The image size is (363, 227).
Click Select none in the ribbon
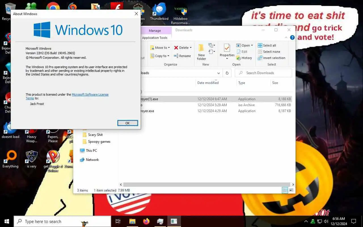pos(269,52)
